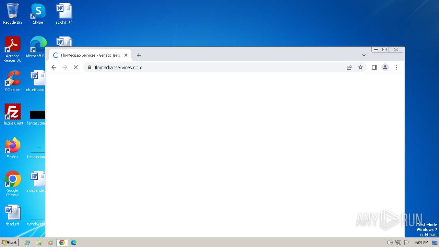Viewport: 439px width, 247px height.
Task: Open elchristmas document on desktop
Action: click(36, 81)
